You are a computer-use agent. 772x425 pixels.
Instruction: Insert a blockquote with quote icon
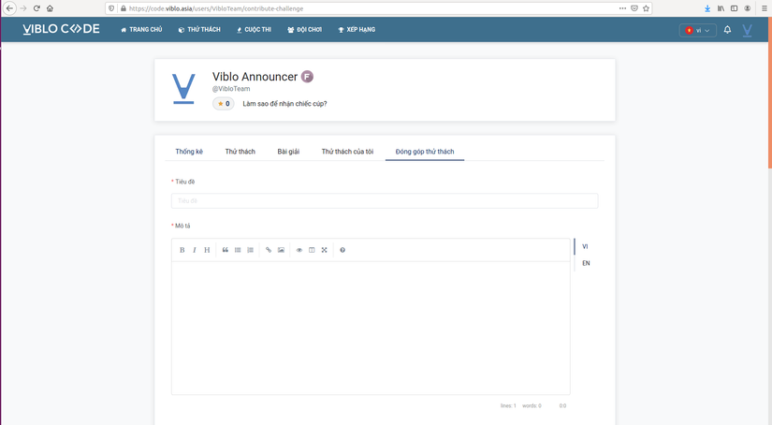[x=225, y=250]
